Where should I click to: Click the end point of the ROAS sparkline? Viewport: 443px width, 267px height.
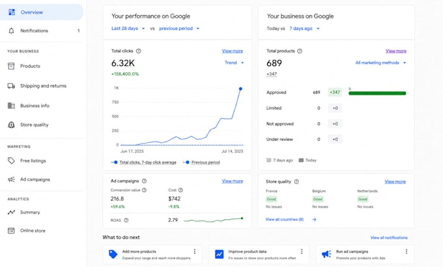pyautogui.click(x=242, y=218)
